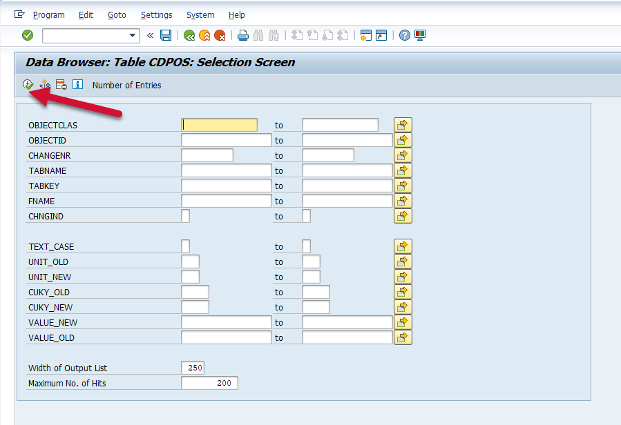The height and width of the screenshot is (425, 621).
Task: Open multiple selection for OBJECTCLAS
Action: click(403, 125)
